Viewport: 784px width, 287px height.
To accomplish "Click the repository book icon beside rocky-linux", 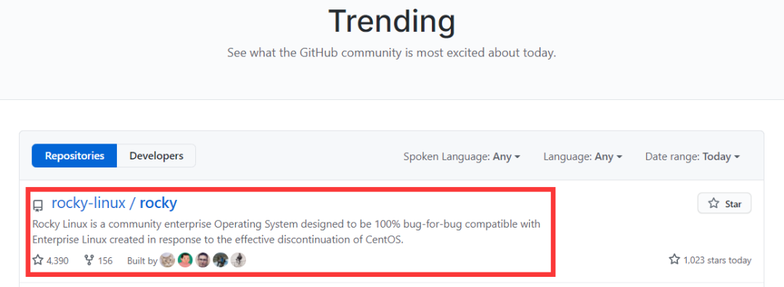I will click(38, 206).
